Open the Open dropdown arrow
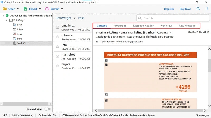 (x=18, y=9)
